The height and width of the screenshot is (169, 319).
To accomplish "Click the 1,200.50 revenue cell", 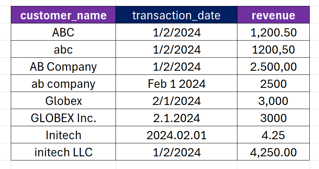I will [273, 32].
